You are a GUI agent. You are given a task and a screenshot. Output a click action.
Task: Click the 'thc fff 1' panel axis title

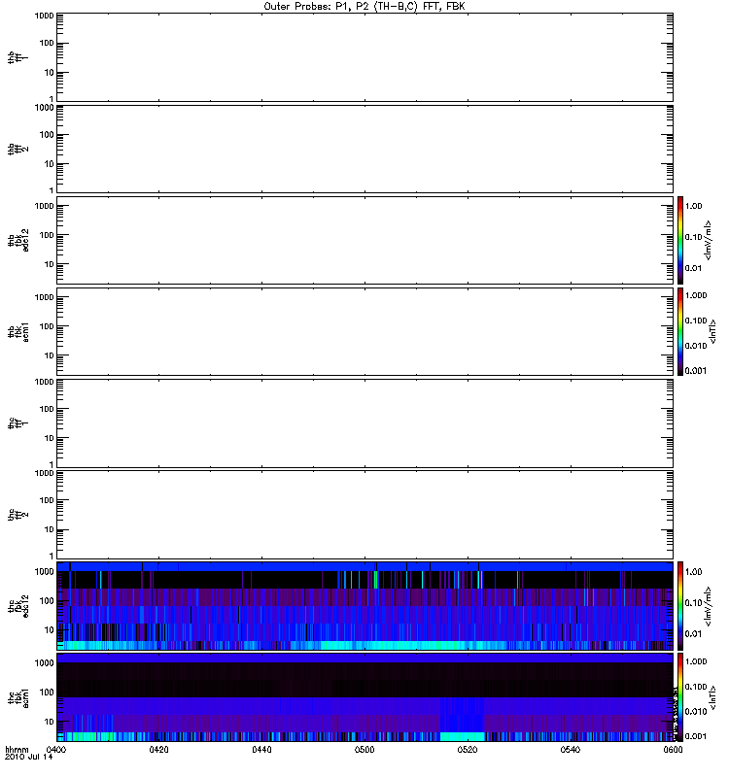coord(18,423)
